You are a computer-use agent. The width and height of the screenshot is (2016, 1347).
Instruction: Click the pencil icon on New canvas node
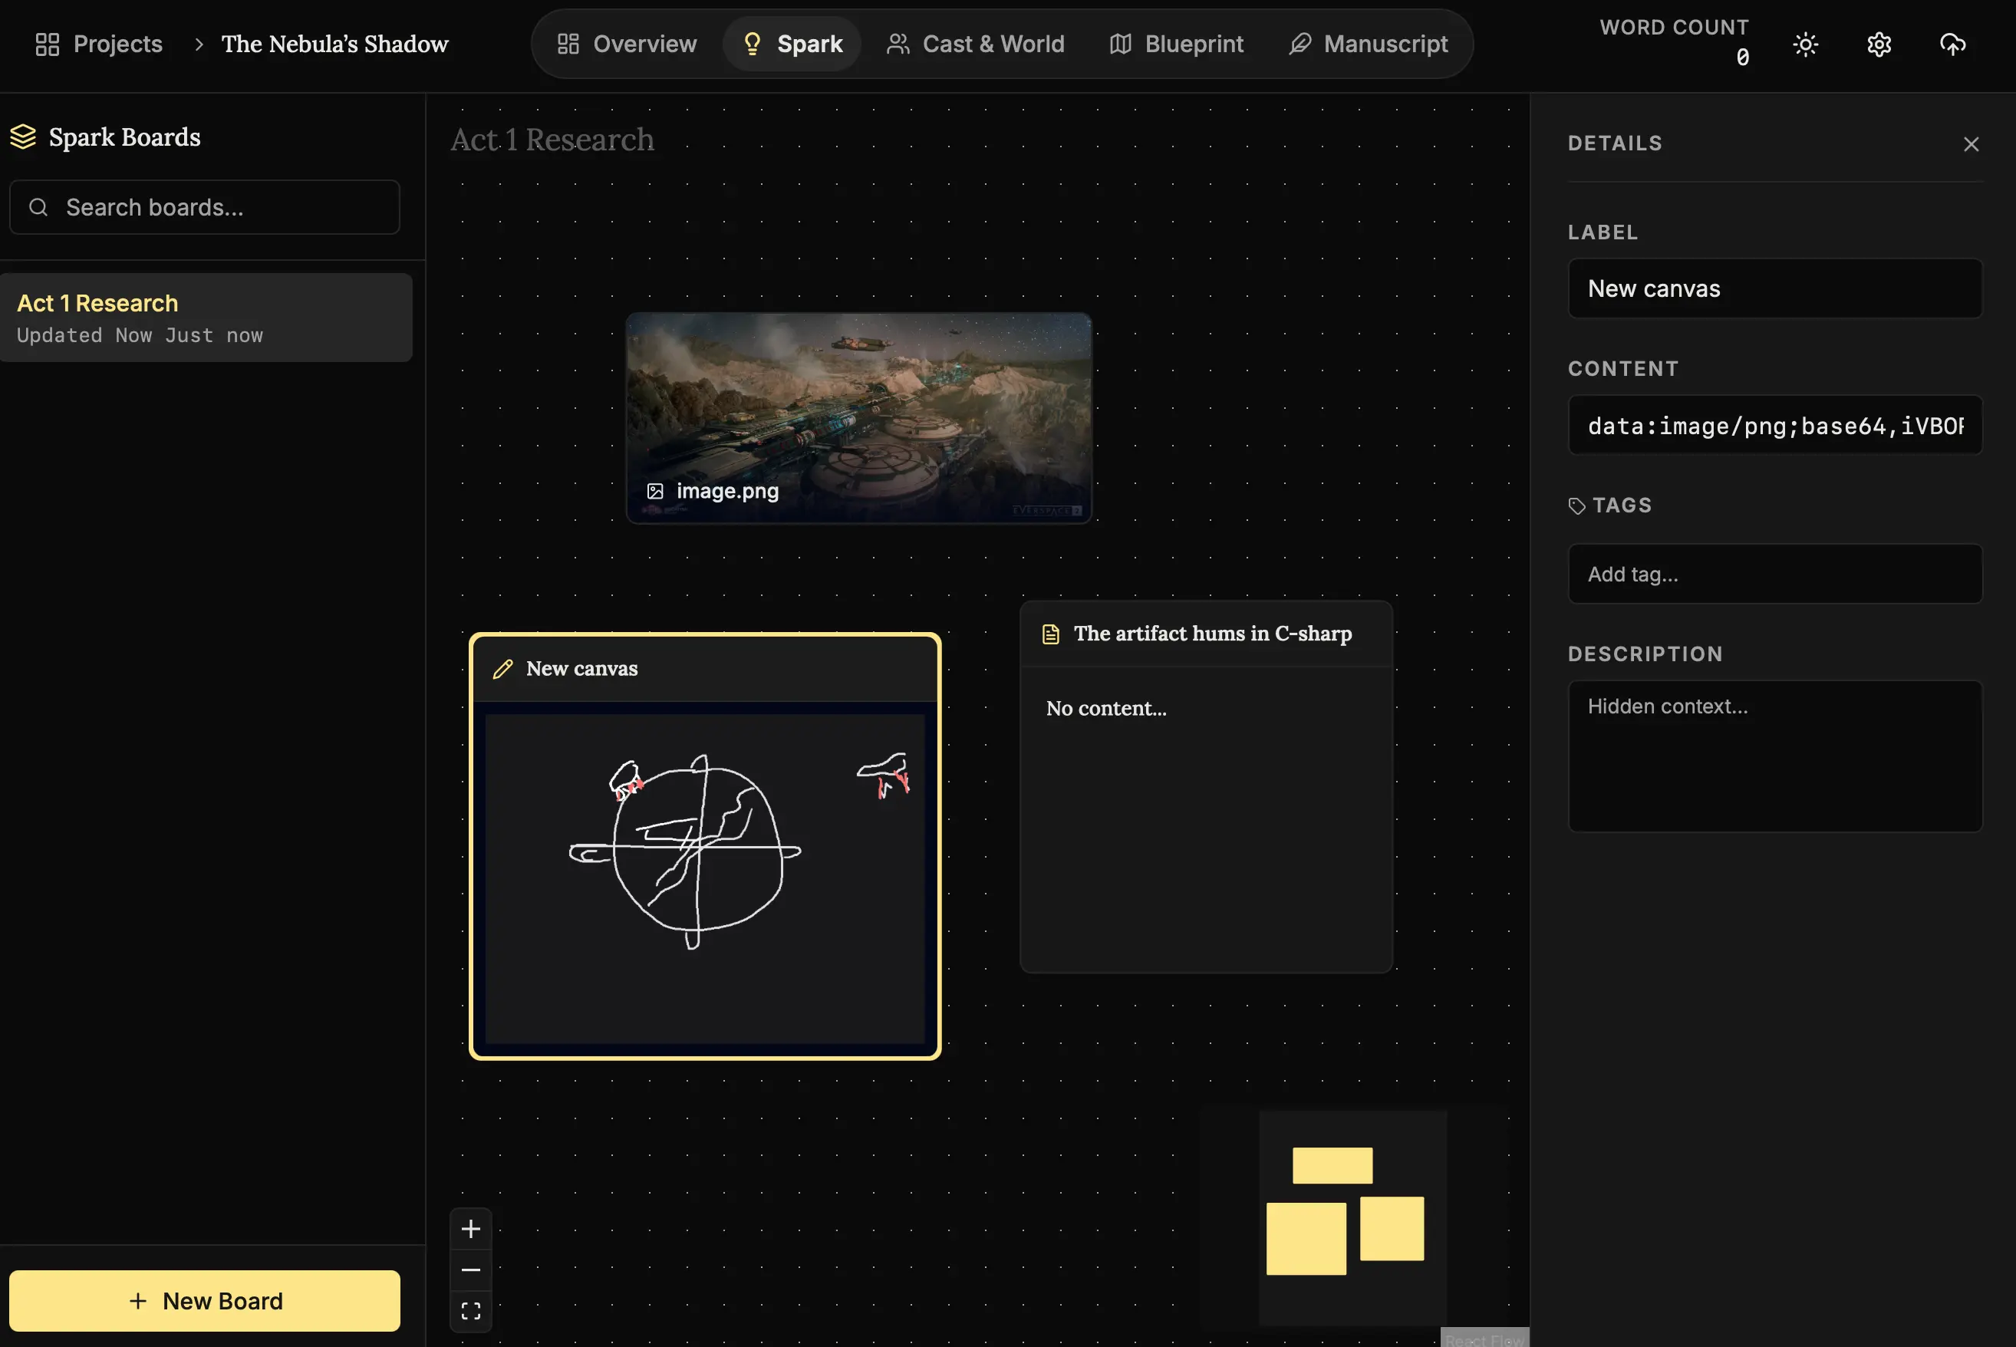click(502, 668)
